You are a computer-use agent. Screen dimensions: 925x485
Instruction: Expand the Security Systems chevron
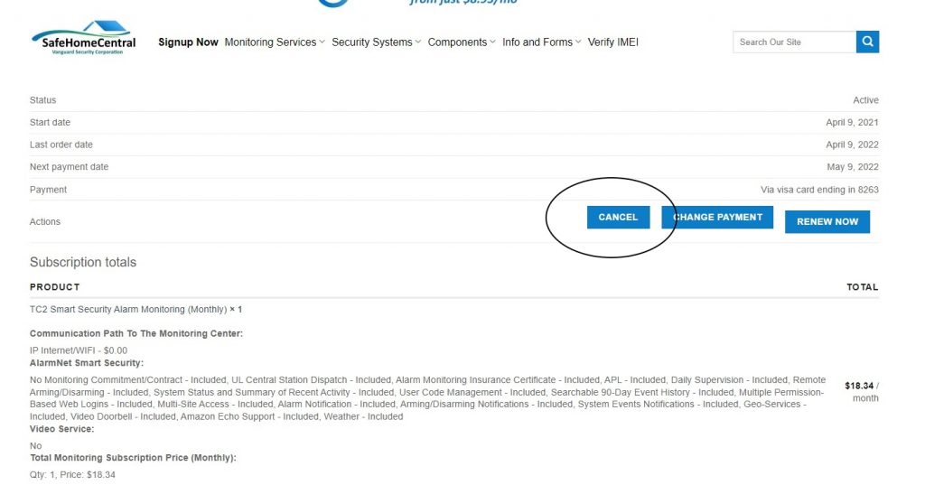417,42
